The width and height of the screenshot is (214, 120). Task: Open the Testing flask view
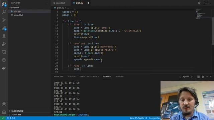coord(4,36)
